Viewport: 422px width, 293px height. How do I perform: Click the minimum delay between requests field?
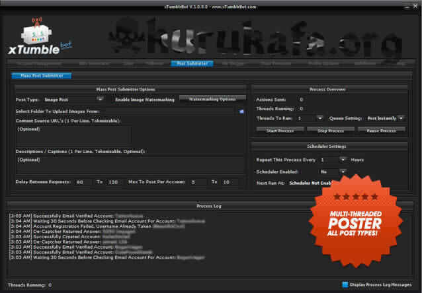83,181
